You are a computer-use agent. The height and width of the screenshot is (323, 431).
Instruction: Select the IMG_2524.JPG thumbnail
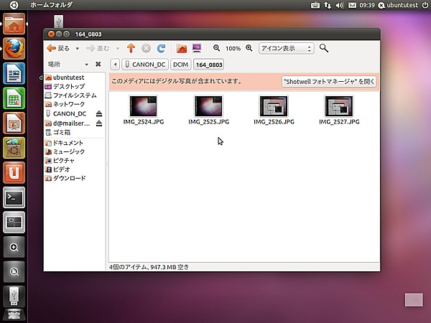[x=144, y=106]
